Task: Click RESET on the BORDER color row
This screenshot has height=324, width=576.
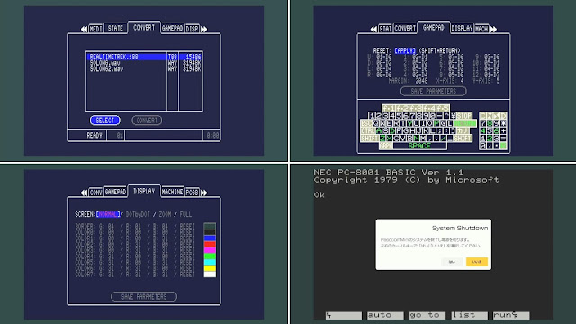Action: pos(187,226)
